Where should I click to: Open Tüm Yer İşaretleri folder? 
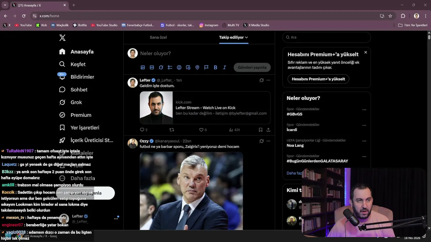click(x=412, y=25)
